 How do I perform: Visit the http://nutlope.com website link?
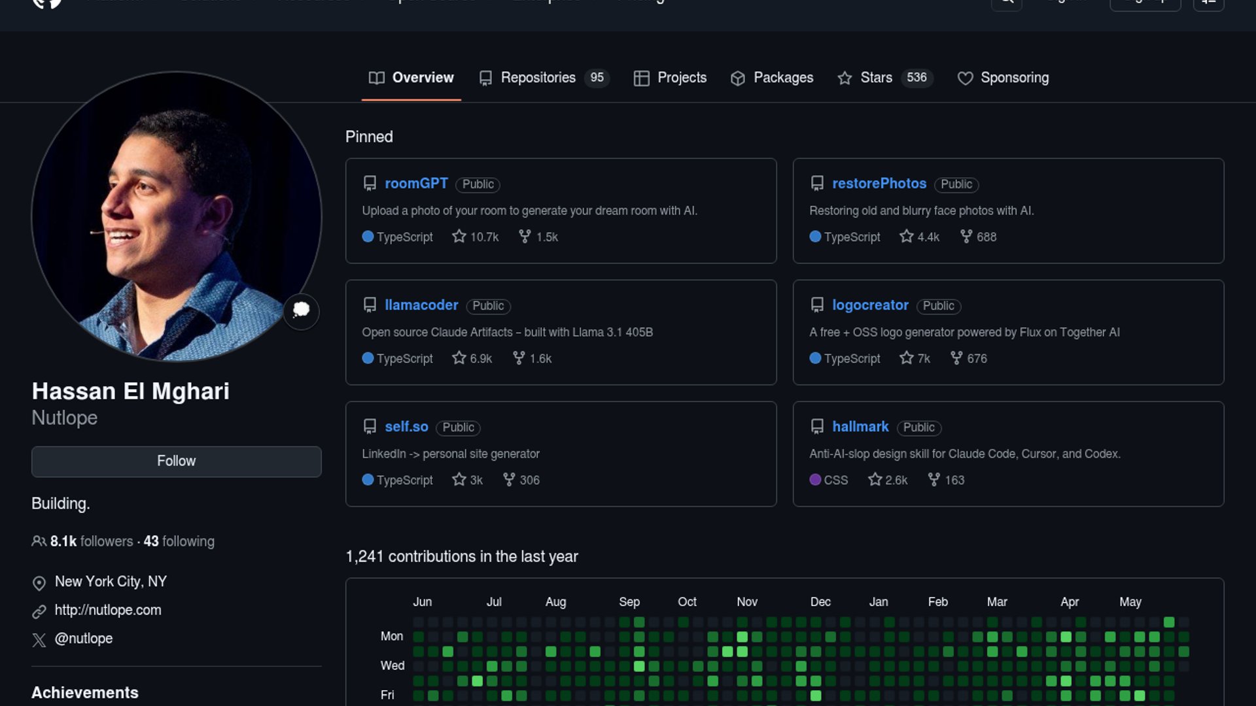(x=108, y=610)
